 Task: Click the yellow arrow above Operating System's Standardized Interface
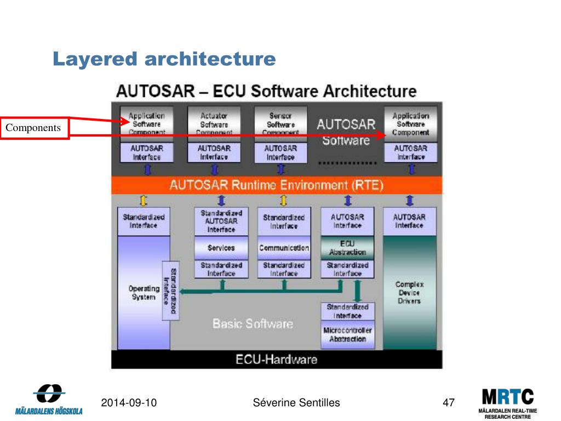tap(144, 201)
